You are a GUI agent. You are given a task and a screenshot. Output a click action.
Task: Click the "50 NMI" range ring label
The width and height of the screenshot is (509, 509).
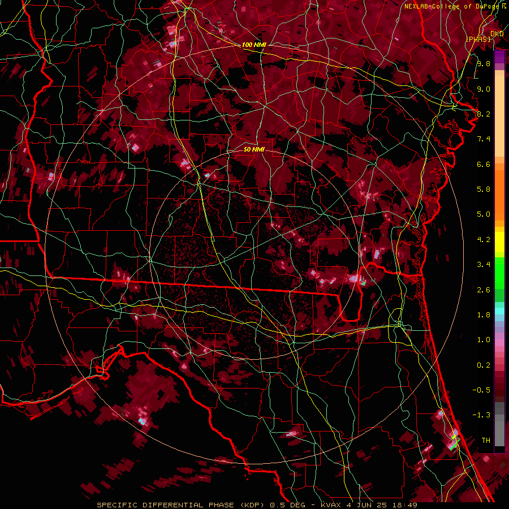[x=254, y=149]
